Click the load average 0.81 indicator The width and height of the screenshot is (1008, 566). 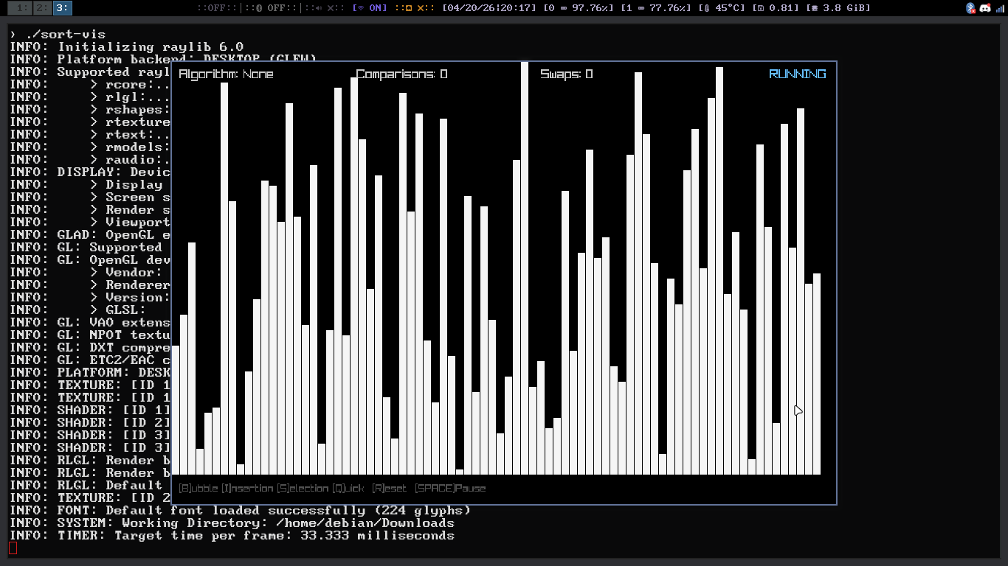(x=776, y=8)
